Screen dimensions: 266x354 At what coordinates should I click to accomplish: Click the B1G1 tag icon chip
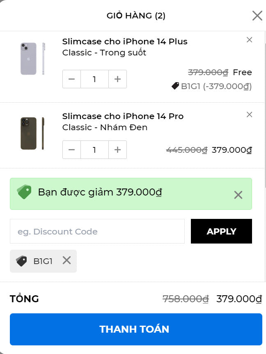44,261
